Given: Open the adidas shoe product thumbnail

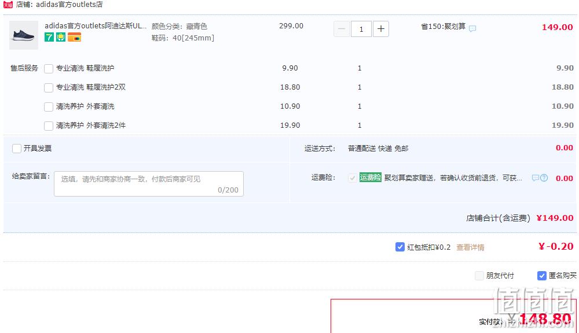Looking at the screenshot, I should tap(24, 35).
